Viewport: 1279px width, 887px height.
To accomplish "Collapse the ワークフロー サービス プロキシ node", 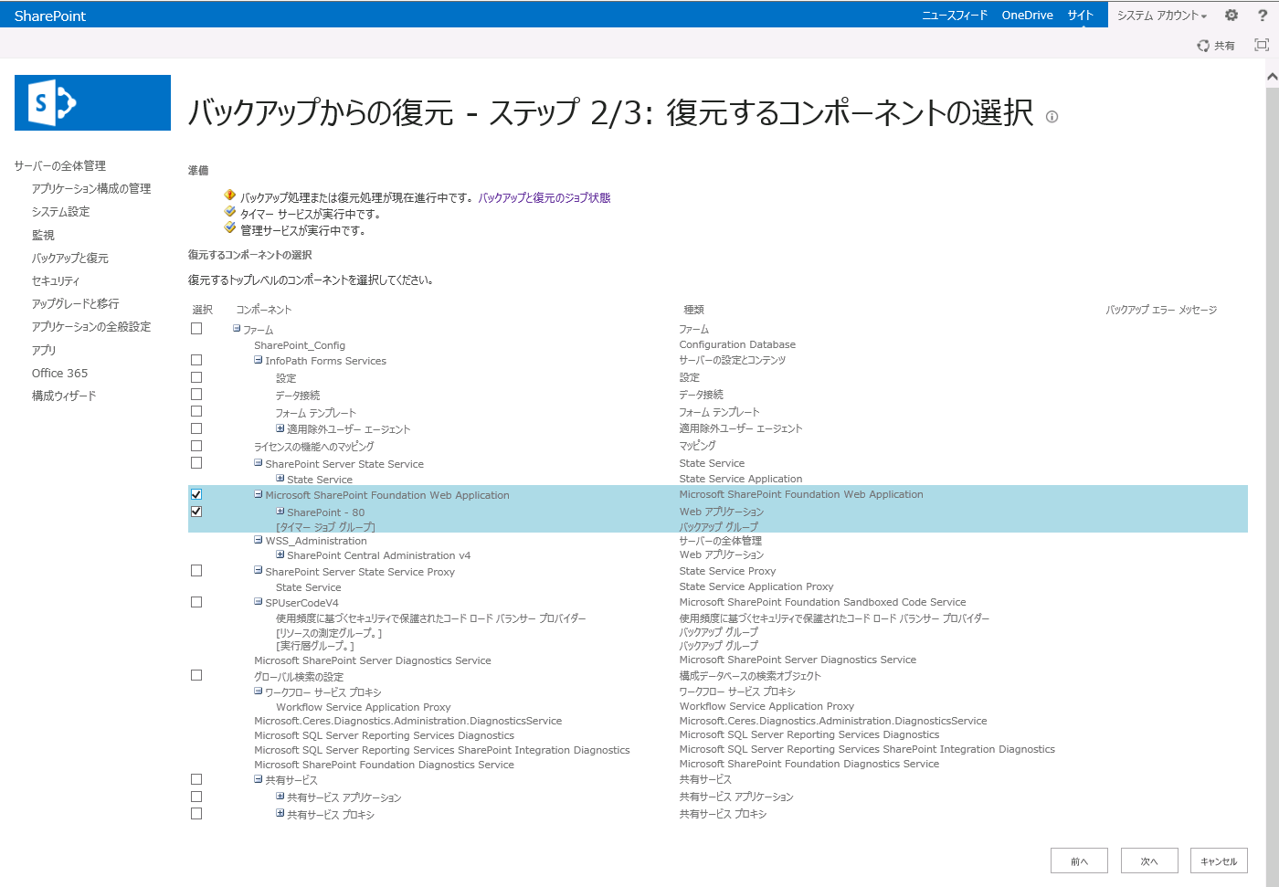I will click(259, 692).
